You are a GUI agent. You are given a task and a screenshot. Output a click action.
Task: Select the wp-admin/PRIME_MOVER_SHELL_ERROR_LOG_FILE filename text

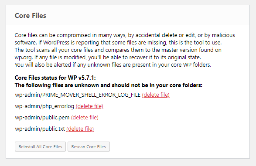pyautogui.click(x=78, y=95)
